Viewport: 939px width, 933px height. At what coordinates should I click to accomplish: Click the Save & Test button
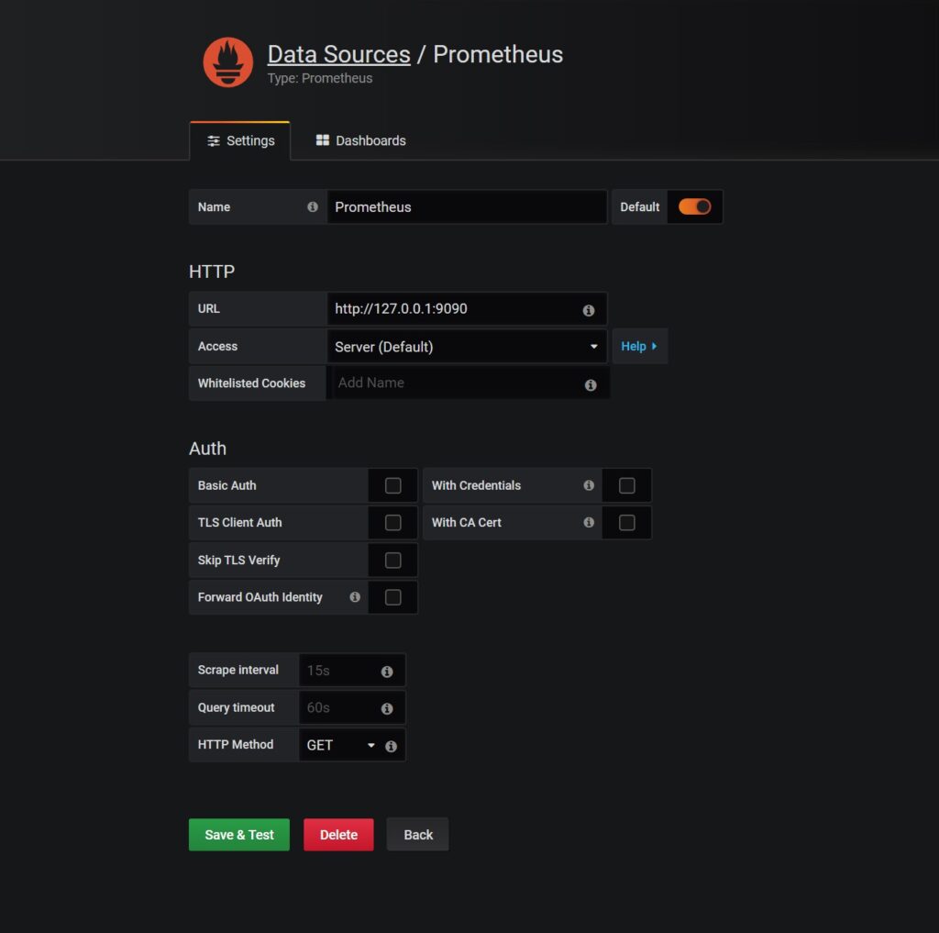[x=238, y=834]
